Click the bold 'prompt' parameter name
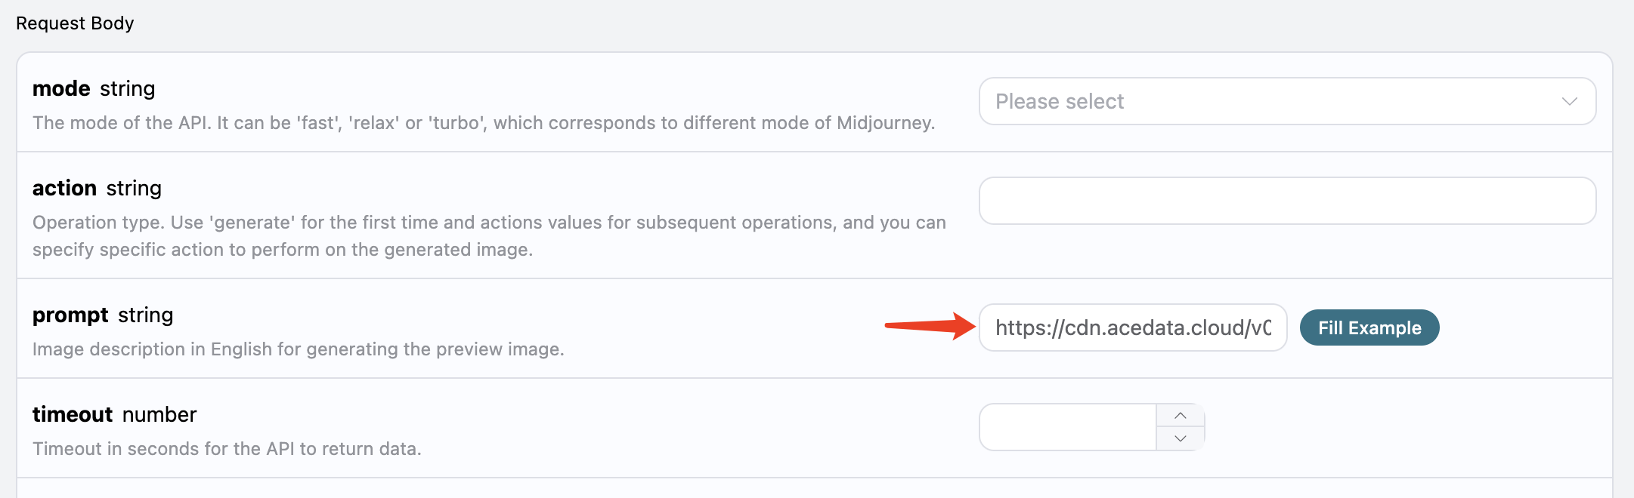Screen dimensions: 1634x498 70,315
